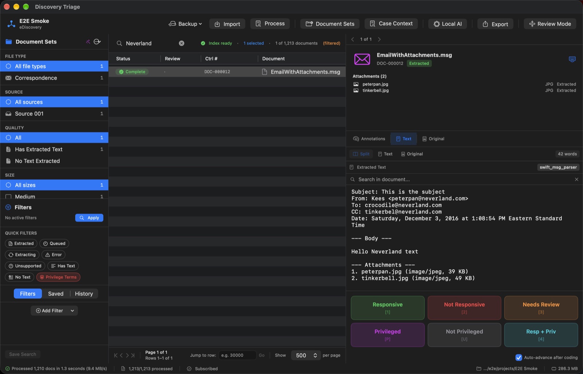Select the Split view mode
Screen dimensions: 583x374
click(x=361, y=154)
